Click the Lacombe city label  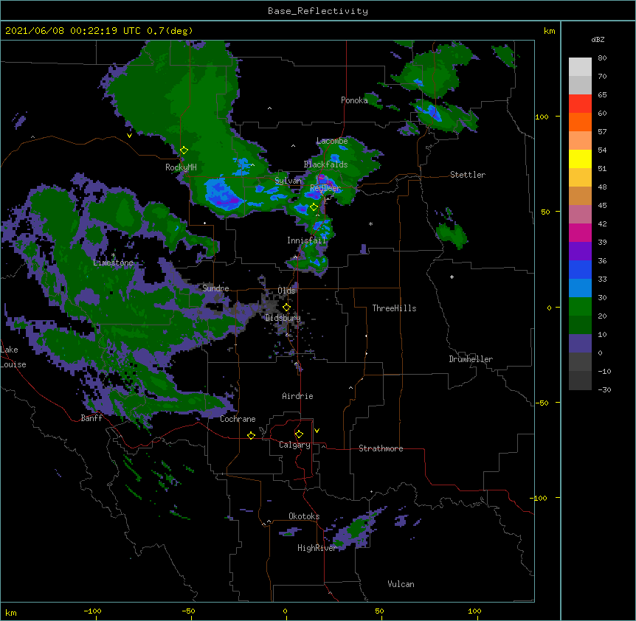[x=332, y=141]
